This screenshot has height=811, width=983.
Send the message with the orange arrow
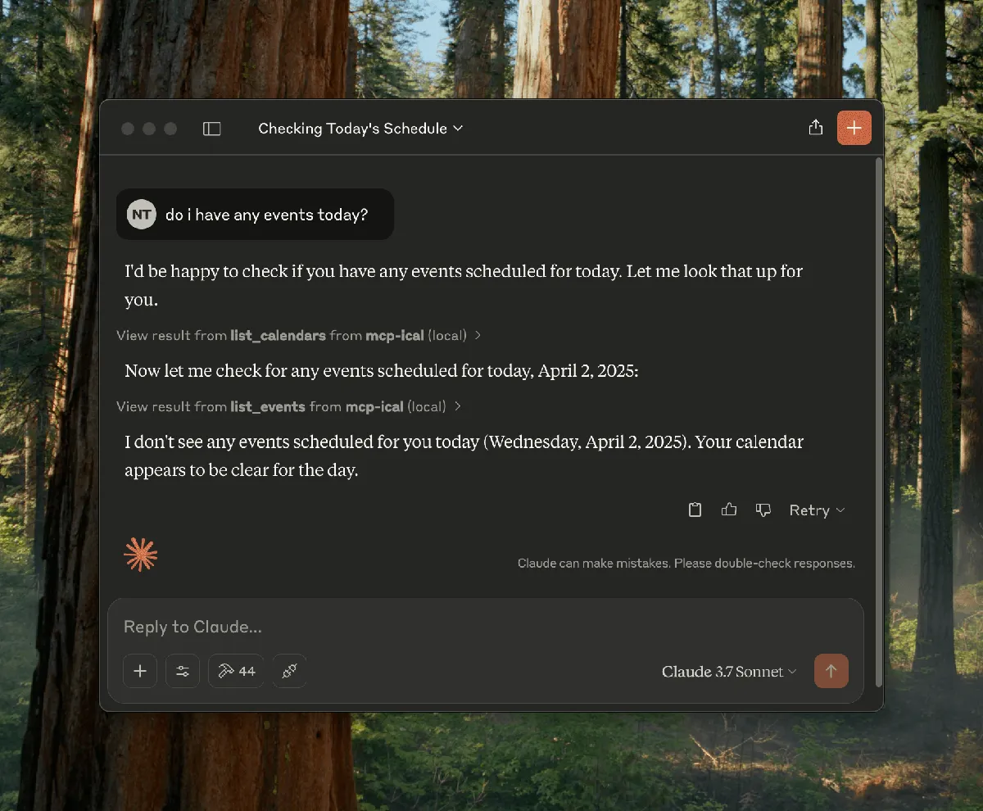(831, 671)
